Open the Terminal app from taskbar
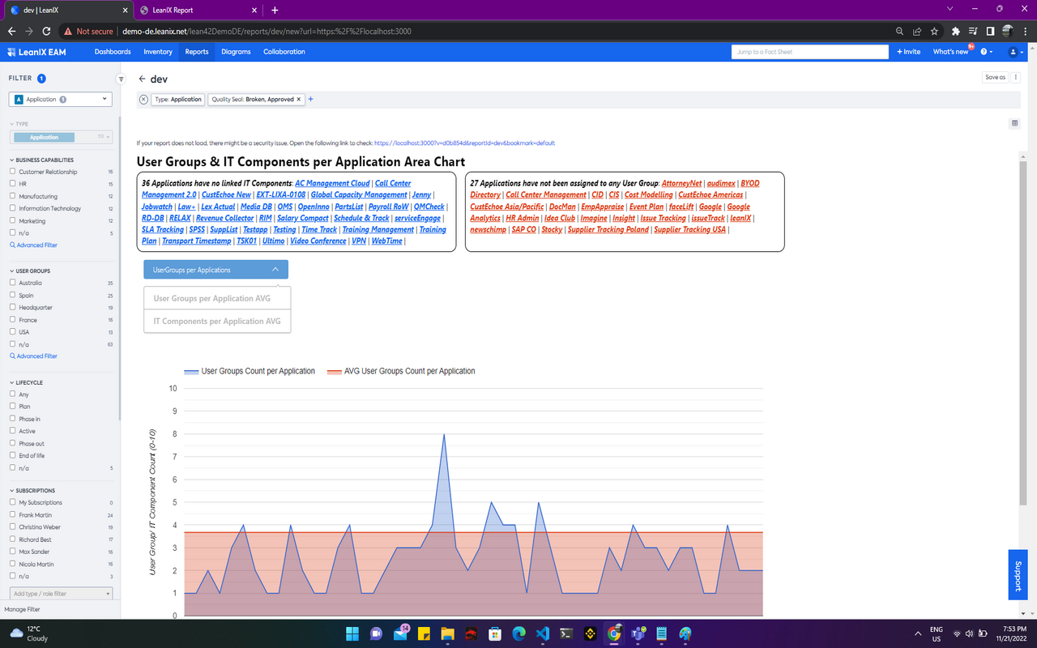1037x648 pixels. click(x=566, y=633)
